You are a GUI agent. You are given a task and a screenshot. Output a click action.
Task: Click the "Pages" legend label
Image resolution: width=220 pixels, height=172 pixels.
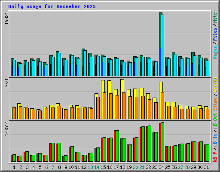(215, 52)
